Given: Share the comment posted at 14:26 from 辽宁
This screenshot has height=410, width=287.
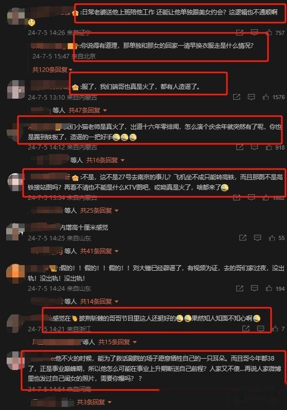Looking at the screenshot, I should click(240, 32).
